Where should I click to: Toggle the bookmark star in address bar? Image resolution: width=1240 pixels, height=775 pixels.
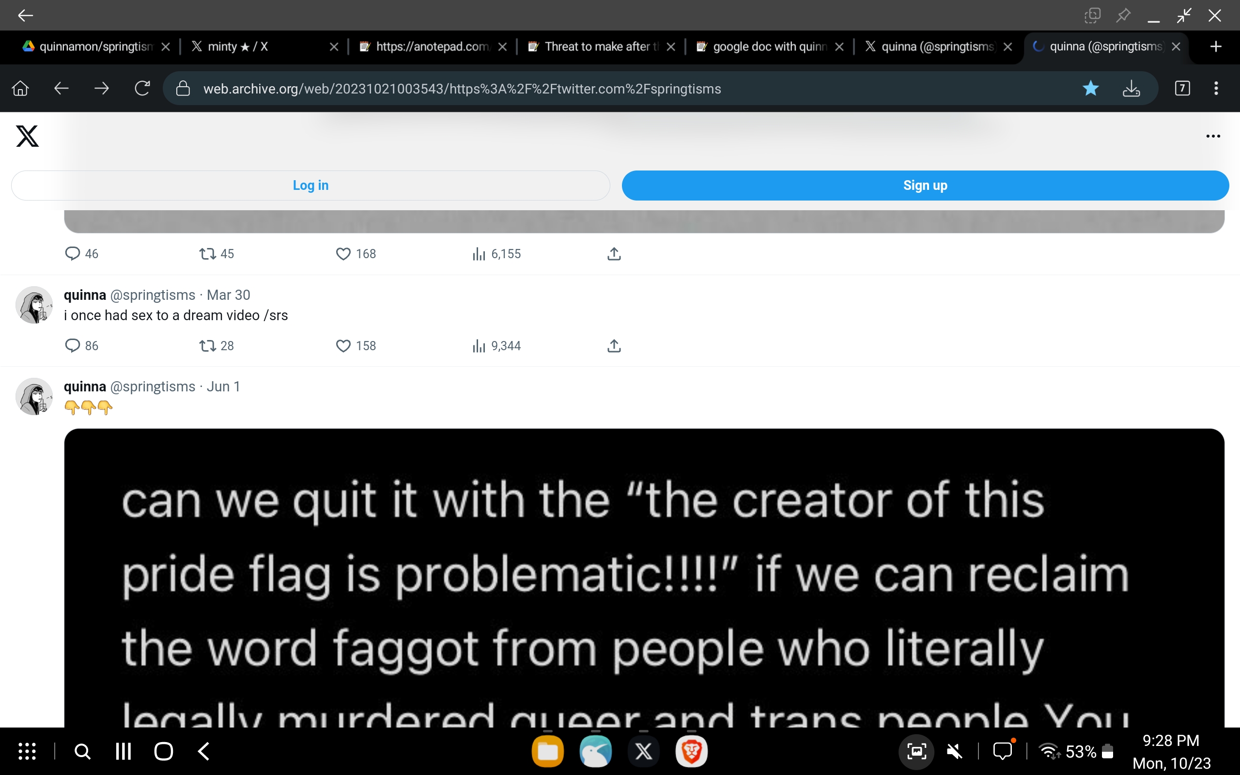(x=1090, y=89)
